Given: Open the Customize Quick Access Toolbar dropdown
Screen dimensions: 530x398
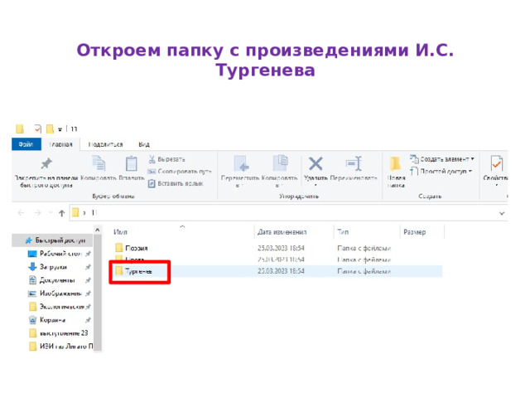Looking at the screenshot, I should tap(60, 129).
